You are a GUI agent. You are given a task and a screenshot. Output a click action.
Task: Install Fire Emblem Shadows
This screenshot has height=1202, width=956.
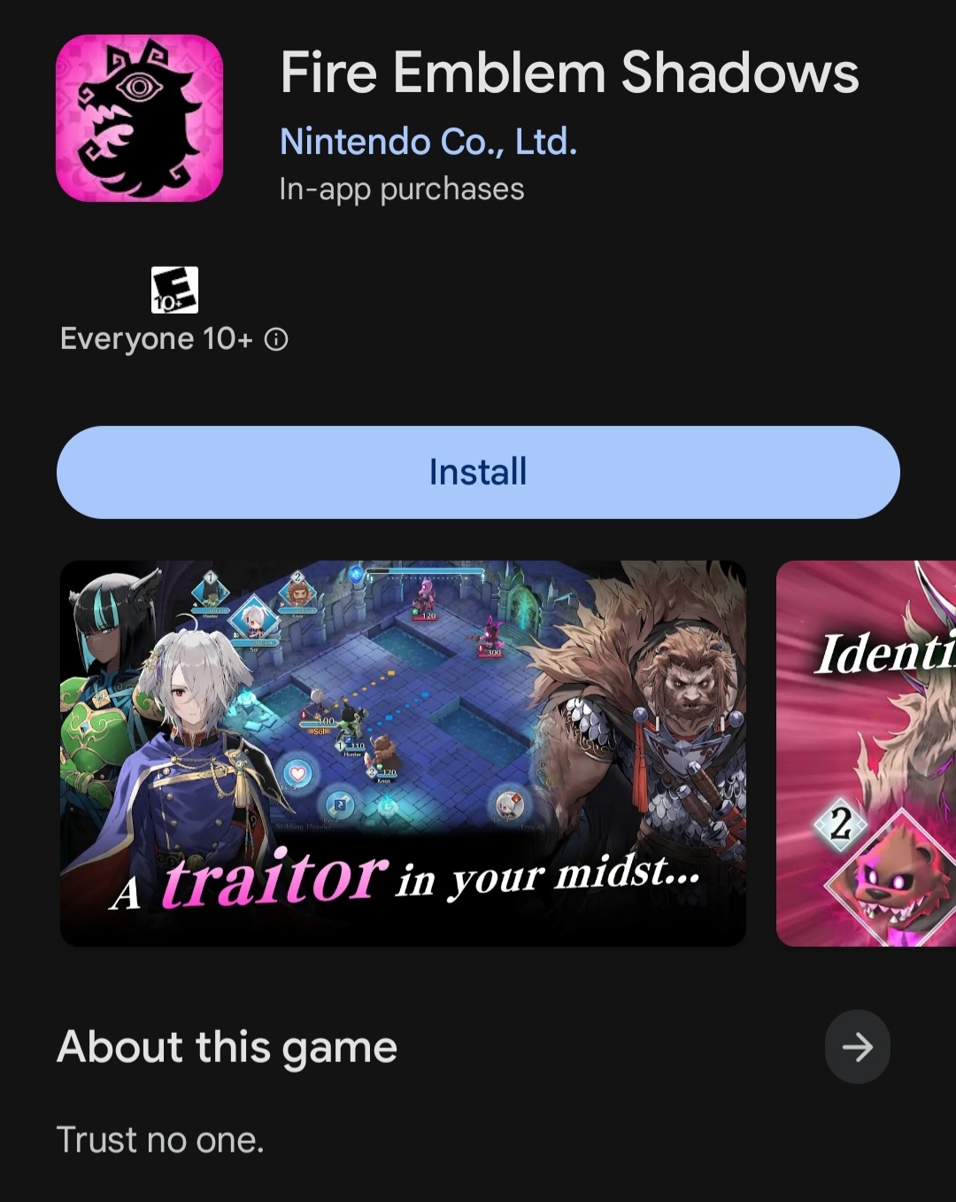[x=478, y=472]
